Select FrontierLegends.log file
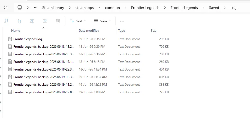The image size is (250, 118). pyautogui.click(x=28, y=39)
